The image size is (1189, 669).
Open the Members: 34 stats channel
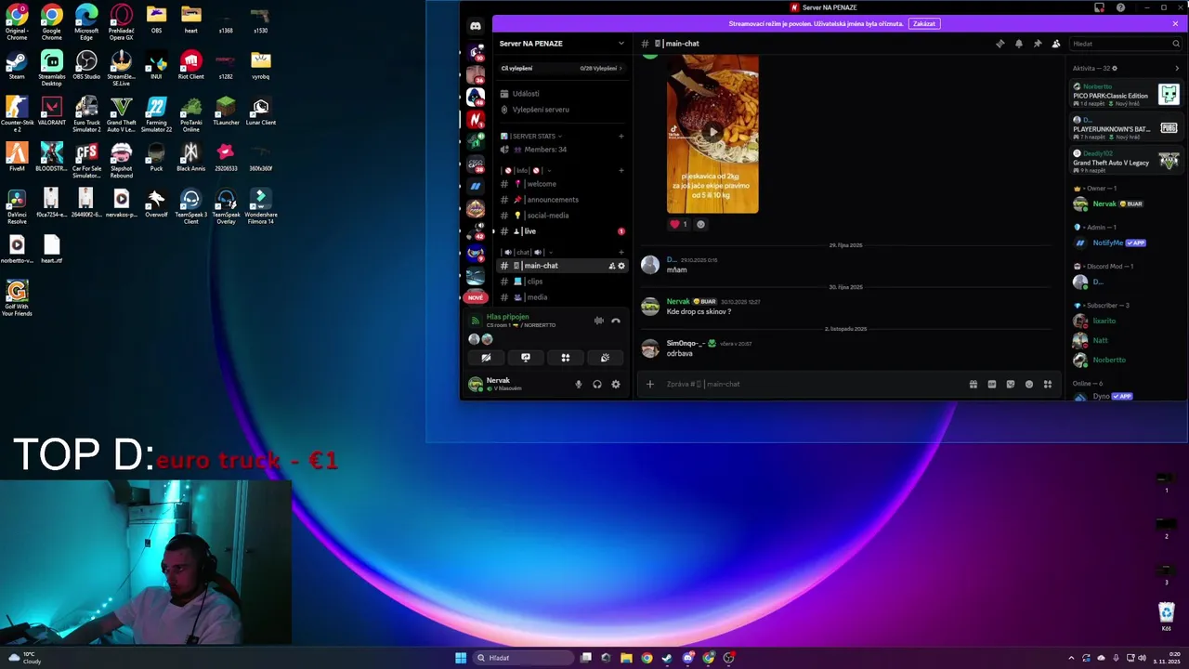click(x=562, y=150)
